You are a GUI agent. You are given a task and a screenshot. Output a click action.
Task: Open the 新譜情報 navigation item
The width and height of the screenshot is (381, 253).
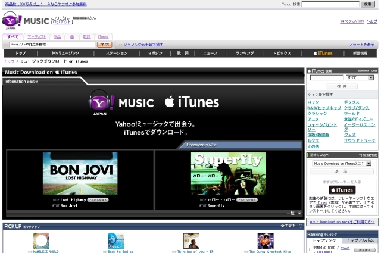(360, 53)
